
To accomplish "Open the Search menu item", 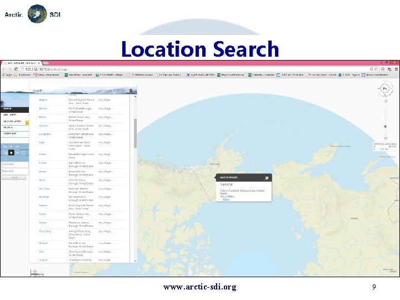I will pyautogui.click(x=14, y=109).
